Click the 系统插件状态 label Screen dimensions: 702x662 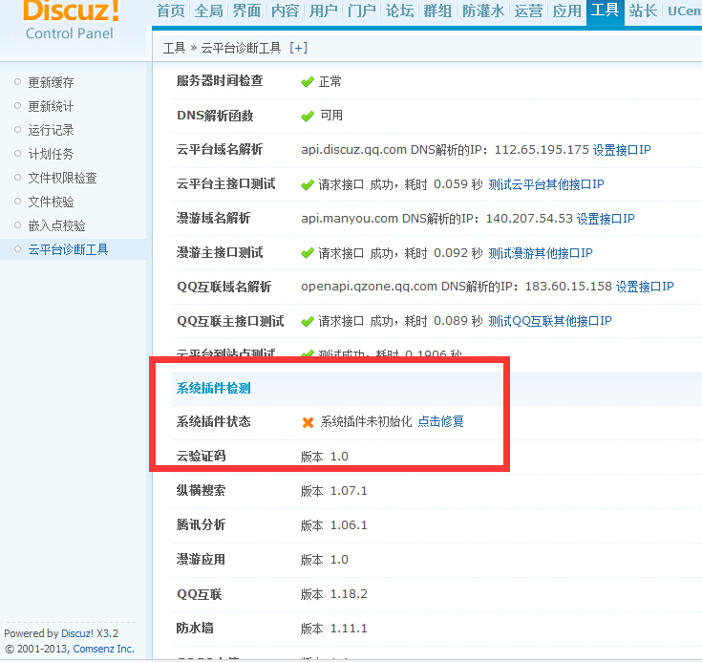point(214,421)
